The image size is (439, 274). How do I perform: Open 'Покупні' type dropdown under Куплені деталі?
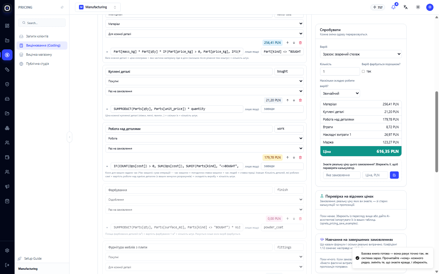click(204, 81)
